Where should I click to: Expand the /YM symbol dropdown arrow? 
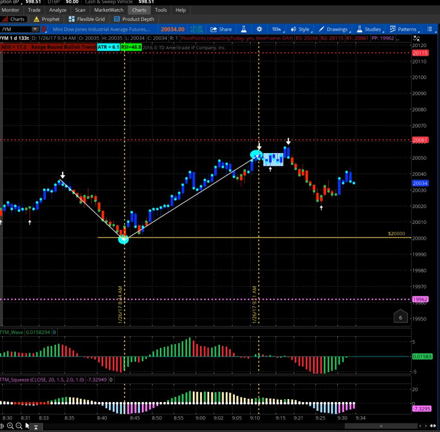tap(35, 29)
